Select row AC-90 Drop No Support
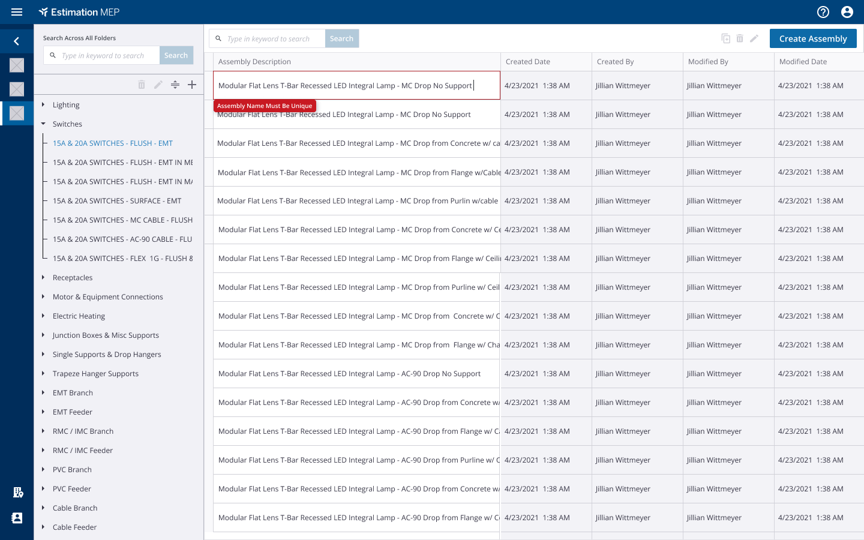This screenshot has height=540, width=864. [x=356, y=374]
